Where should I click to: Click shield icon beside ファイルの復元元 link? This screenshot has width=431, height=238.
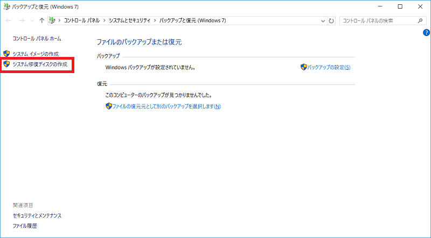point(109,106)
